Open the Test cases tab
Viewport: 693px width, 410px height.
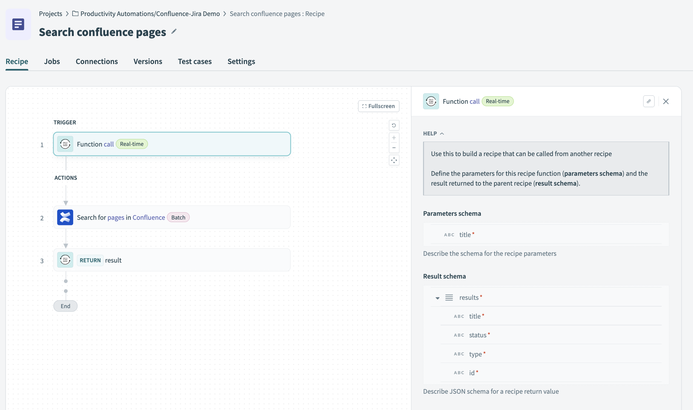[195, 61]
